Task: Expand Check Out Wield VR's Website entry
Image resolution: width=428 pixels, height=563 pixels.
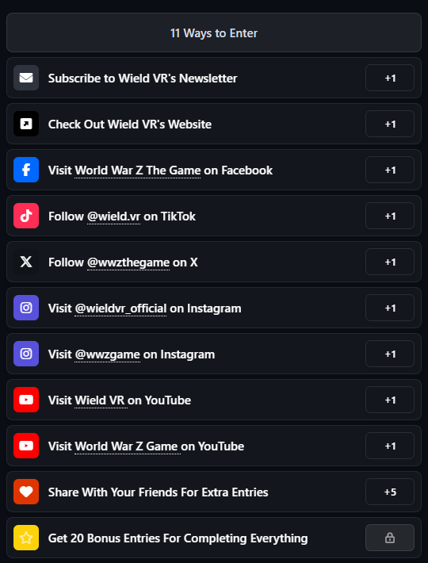Action: click(x=214, y=124)
